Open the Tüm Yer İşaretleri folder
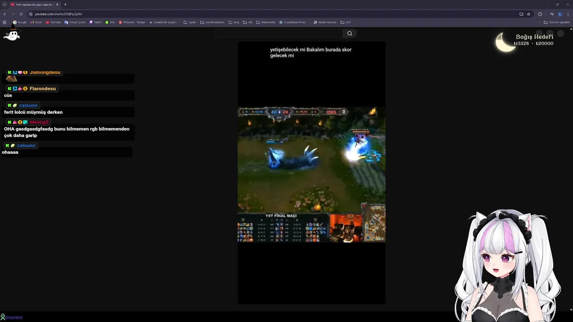Image resolution: width=573 pixels, height=322 pixels. point(556,22)
